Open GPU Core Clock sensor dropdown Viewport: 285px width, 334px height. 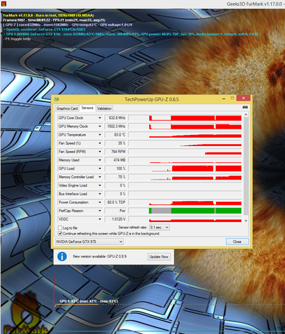pyautogui.click(x=100, y=118)
